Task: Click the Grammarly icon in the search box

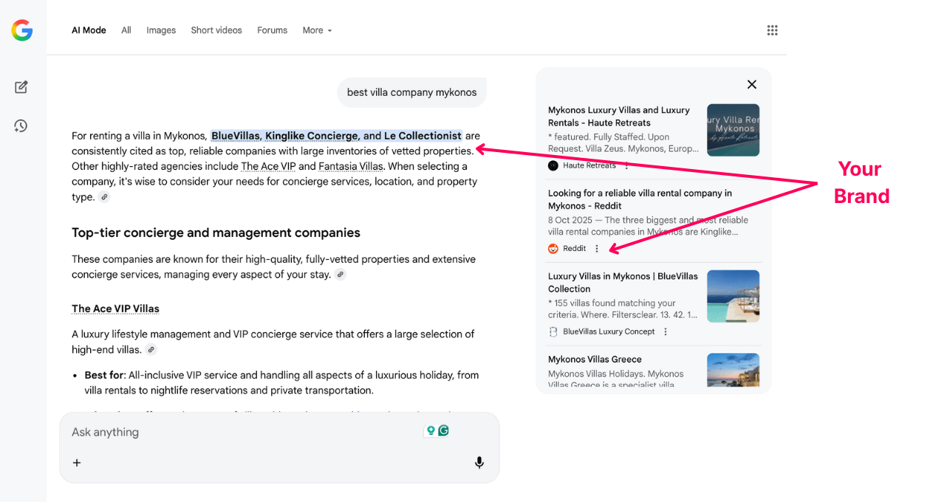Action: pyautogui.click(x=442, y=429)
